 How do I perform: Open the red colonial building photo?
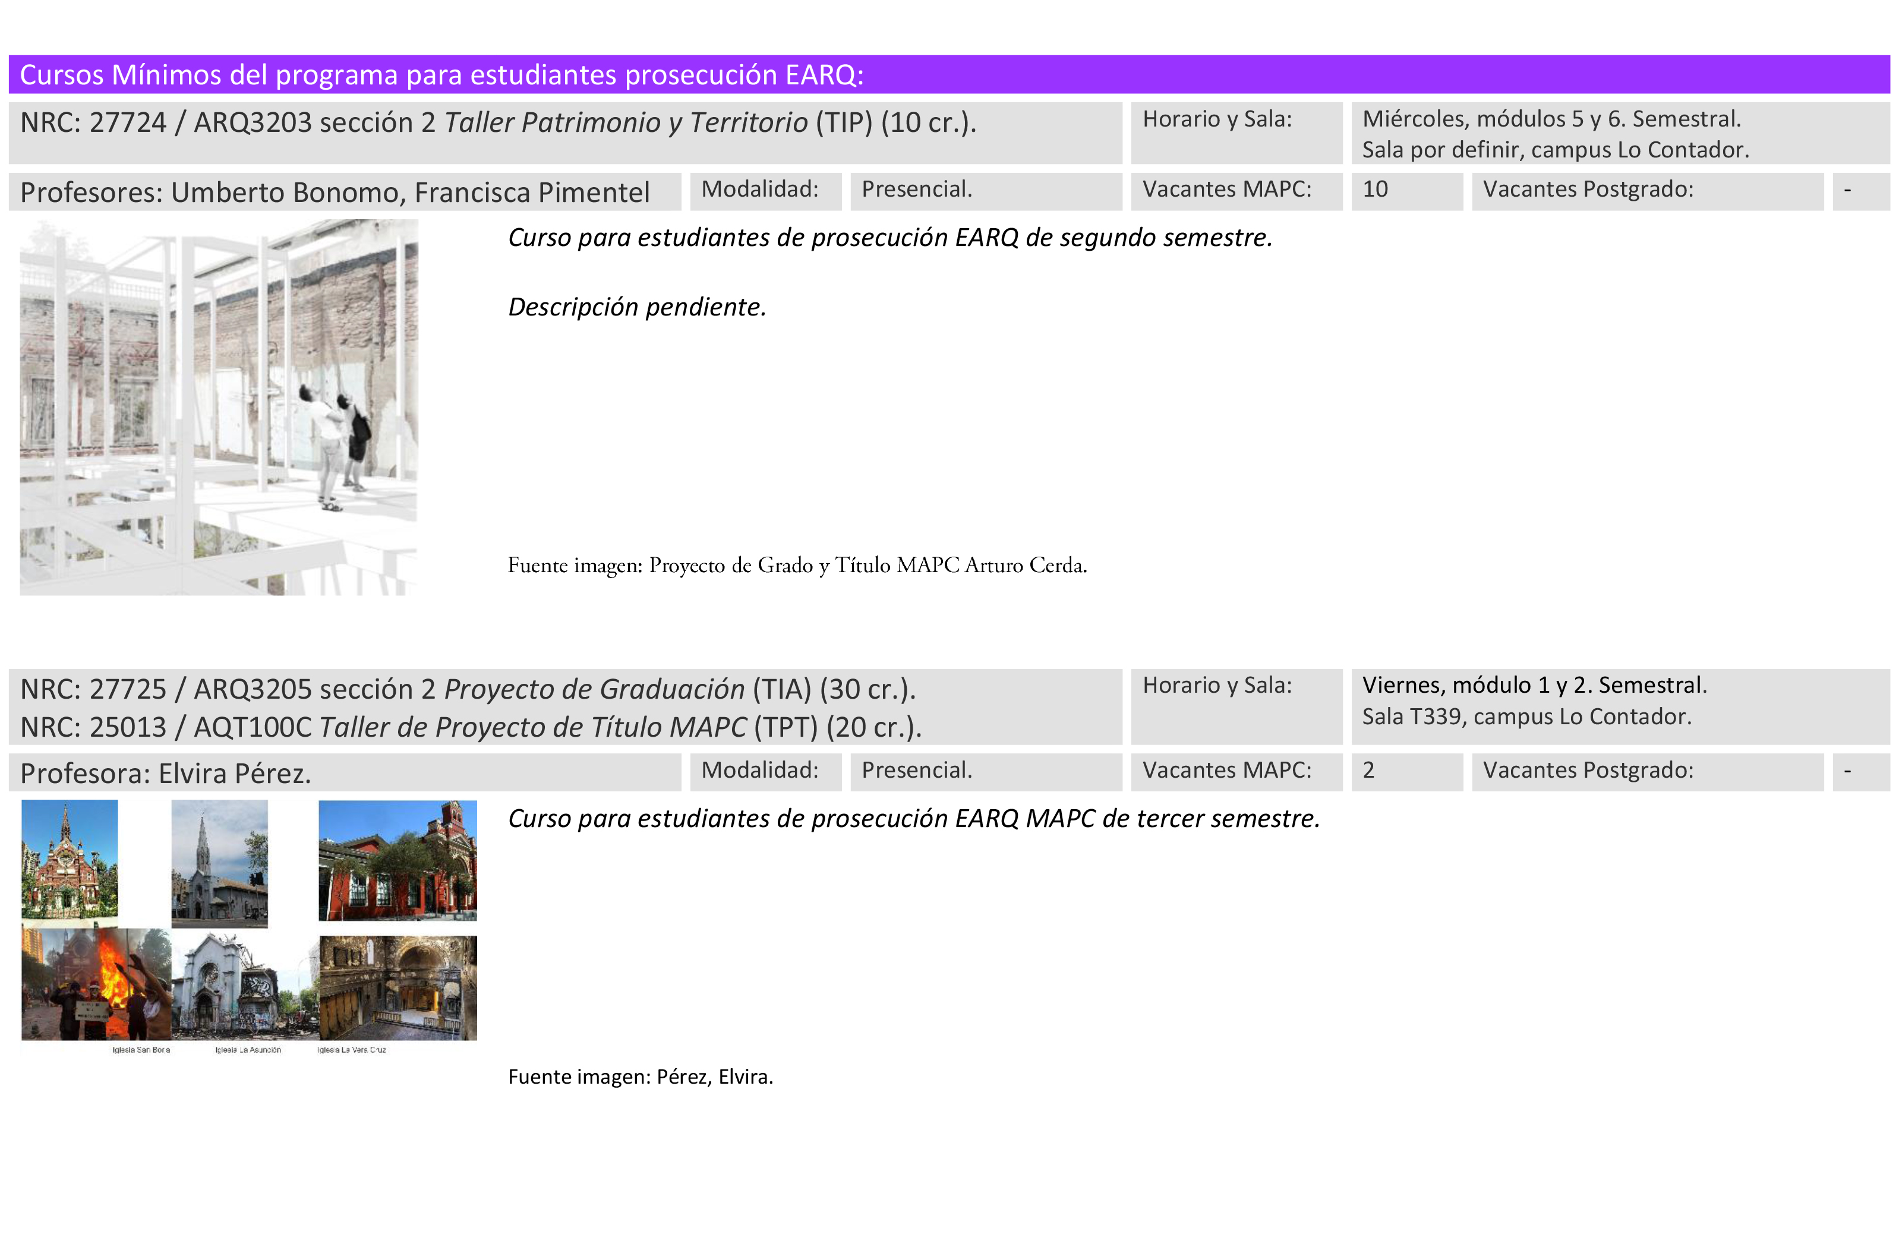click(398, 861)
